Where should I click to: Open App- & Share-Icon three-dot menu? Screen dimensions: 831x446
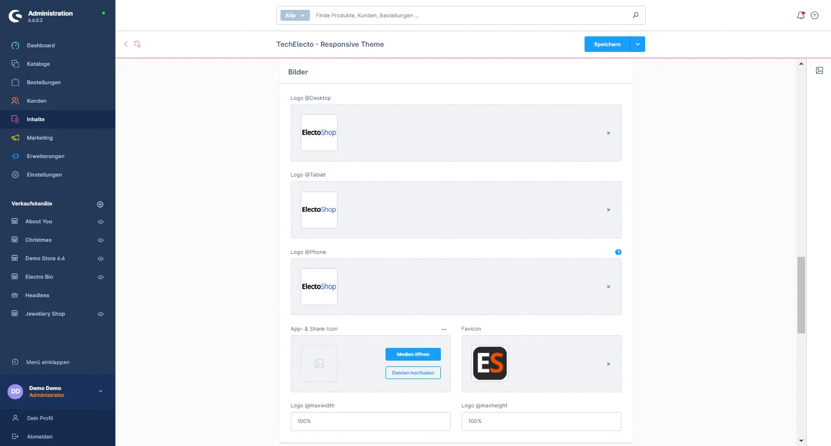coord(444,329)
